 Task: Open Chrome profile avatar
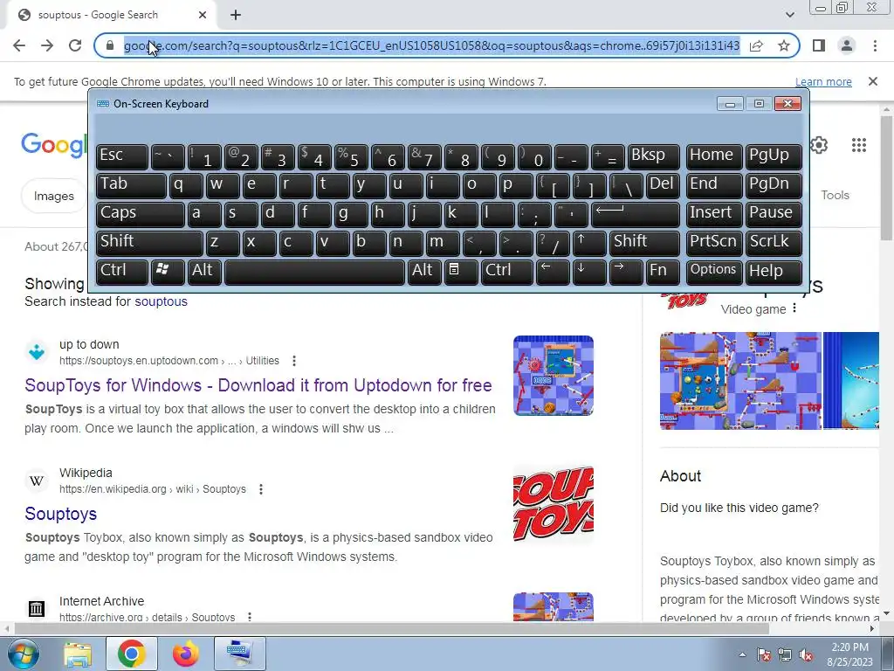point(847,45)
